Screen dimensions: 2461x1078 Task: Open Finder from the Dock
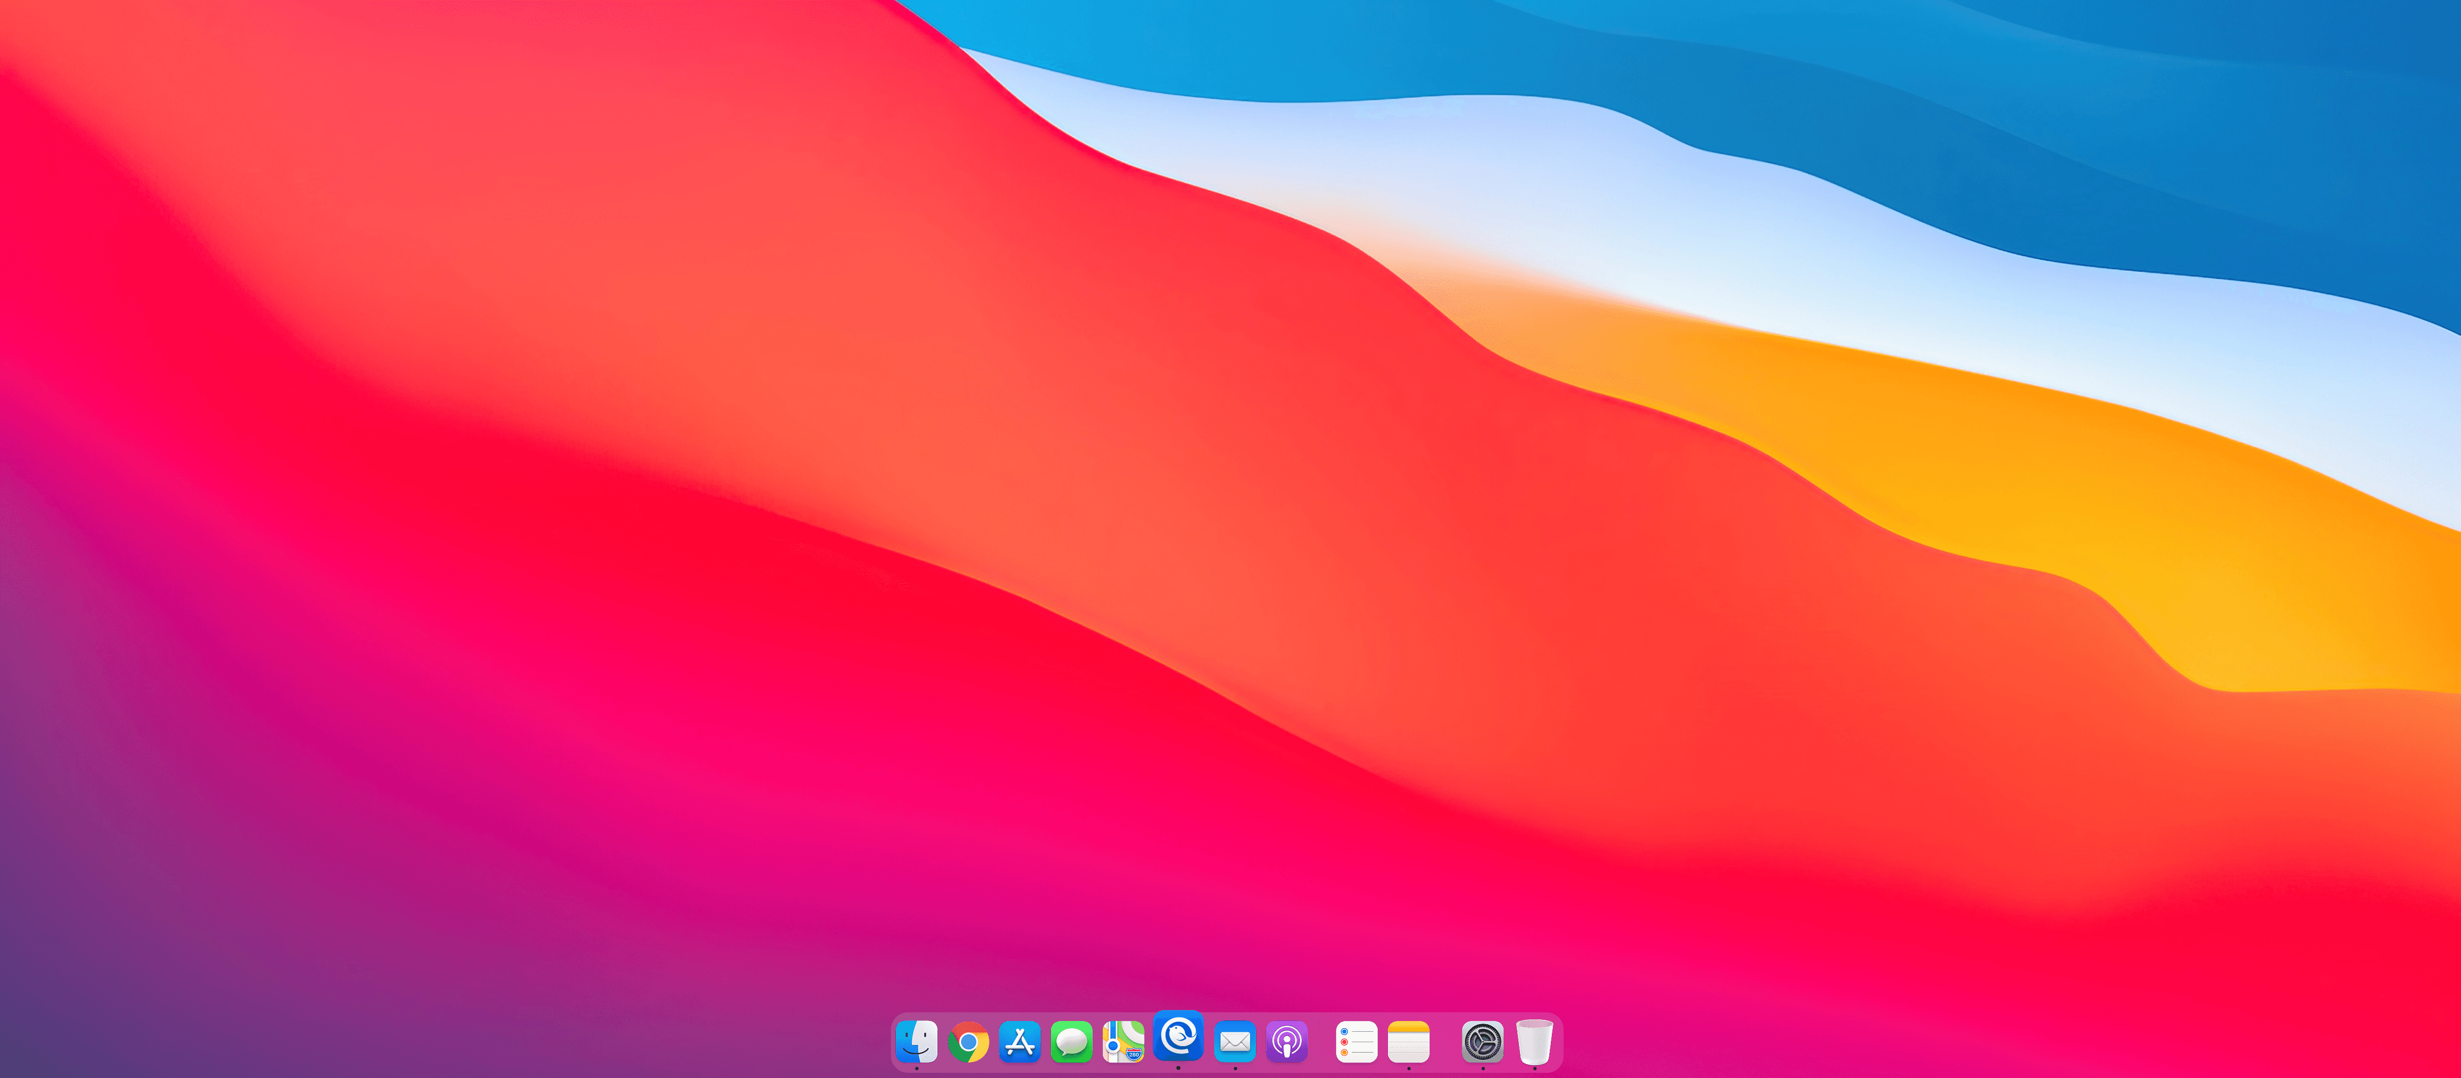[x=917, y=1042]
